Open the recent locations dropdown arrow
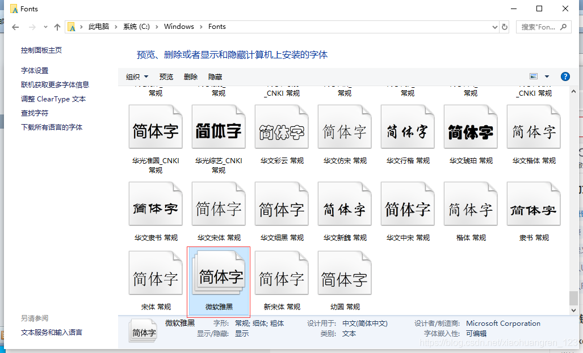The image size is (583, 353). pos(45,27)
